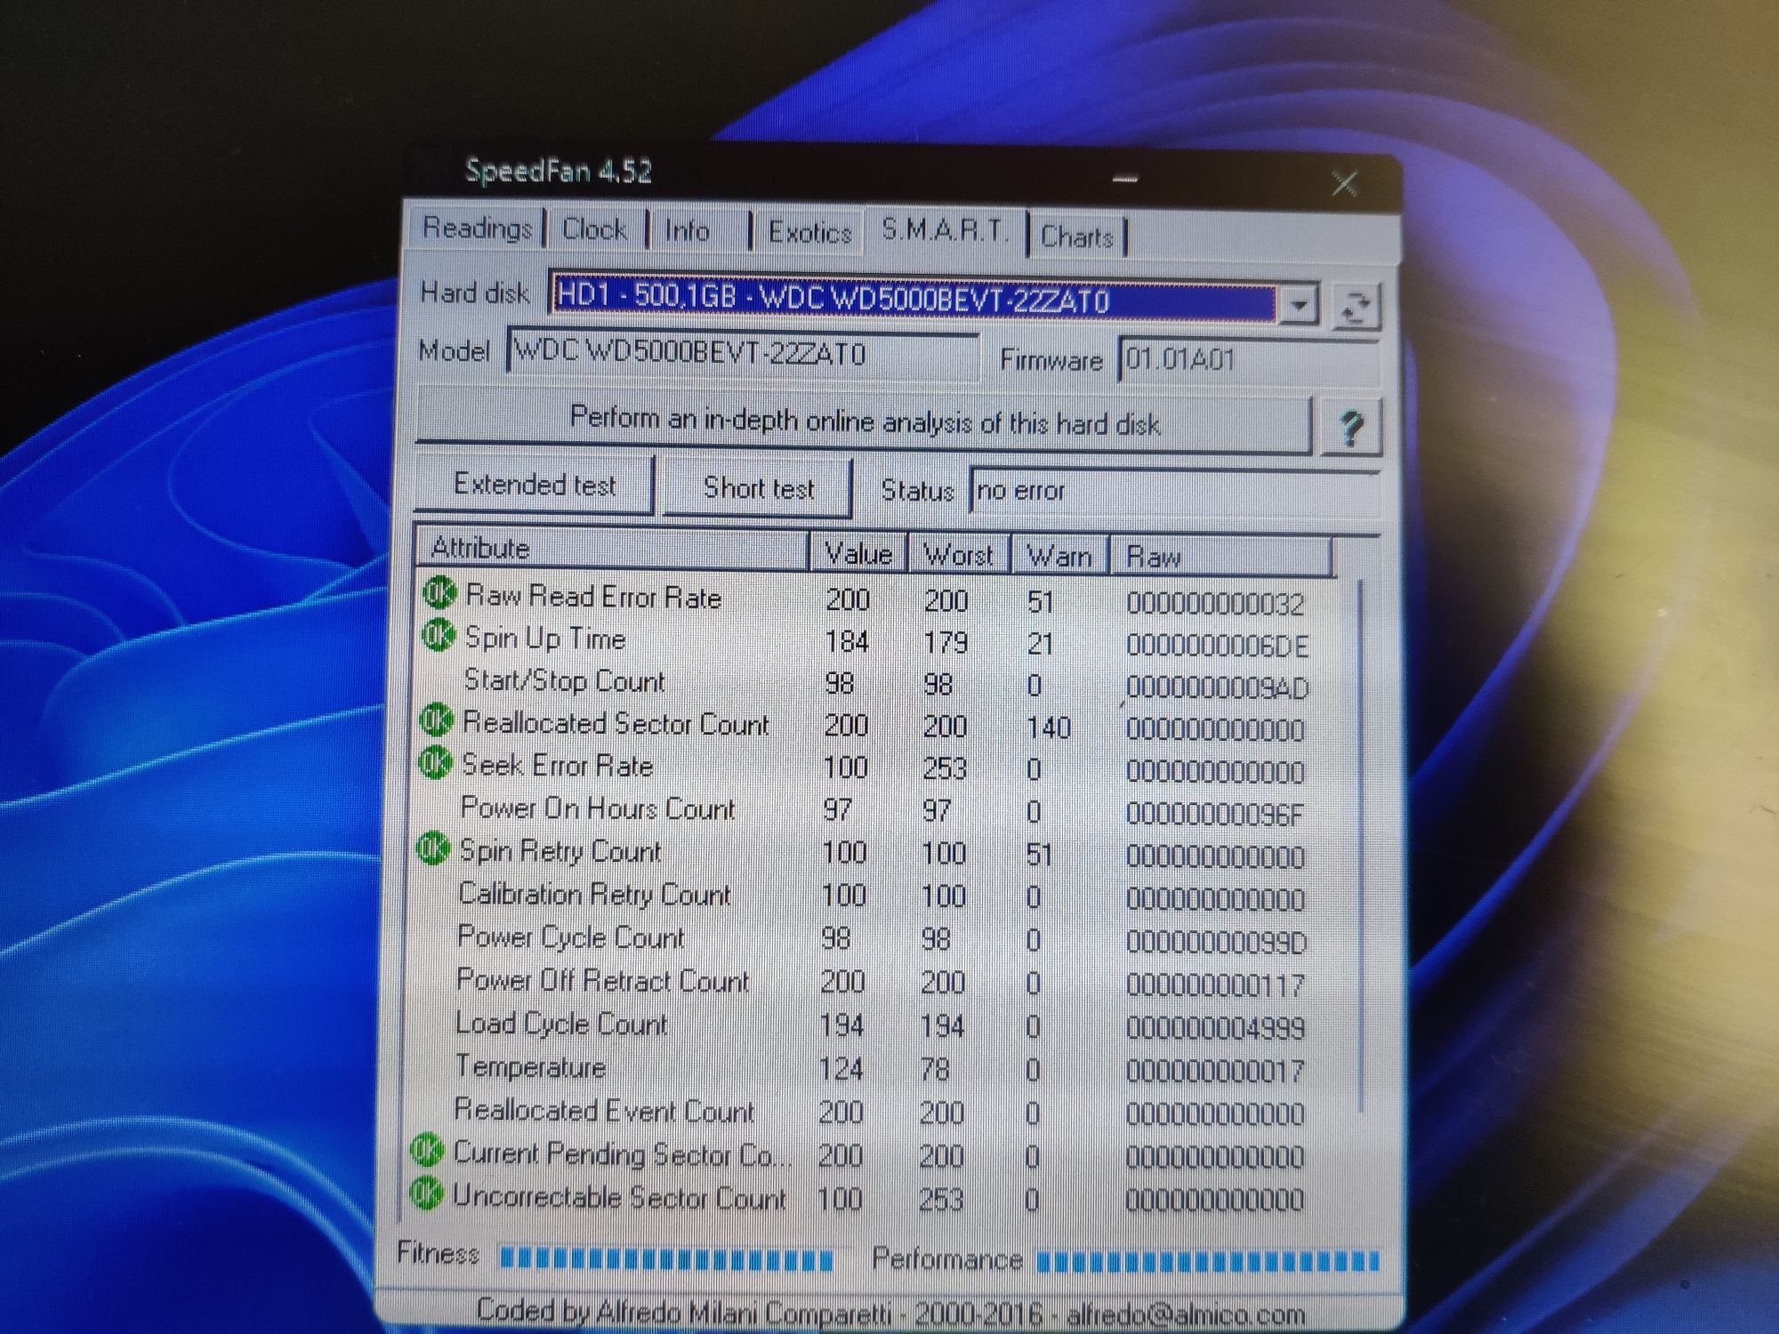Click the Status field showing no error
The image size is (1779, 1334).
point(1174,491)
